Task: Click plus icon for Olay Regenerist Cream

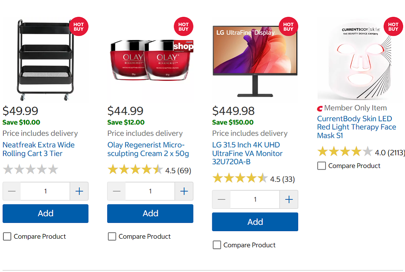Action: tap(184, 191)
